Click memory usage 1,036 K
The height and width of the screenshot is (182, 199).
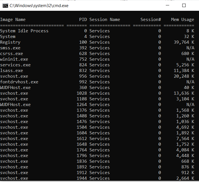click(185, 122)
